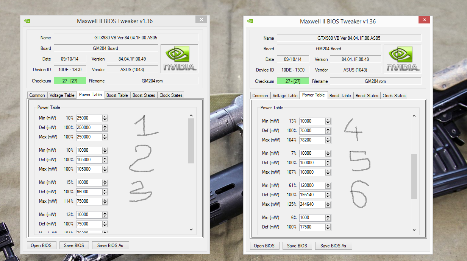Viewport: 467px width, 261px height.
Task: Select Power Table tab in the left window
Action: pos(91,95)
